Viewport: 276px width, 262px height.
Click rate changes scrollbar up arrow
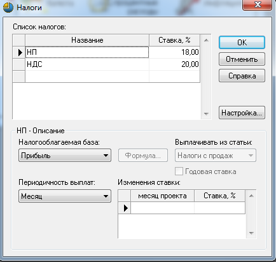[x=251, y=196]
